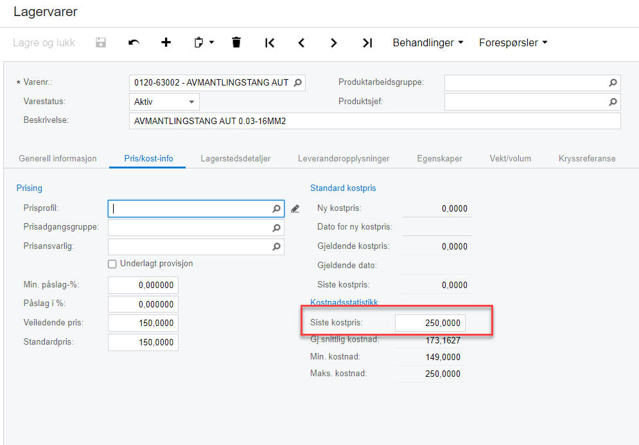The width and height of the screenshot is (639, 445).
Task: Edit the Standardpris field
Action: tap(143, 342)
